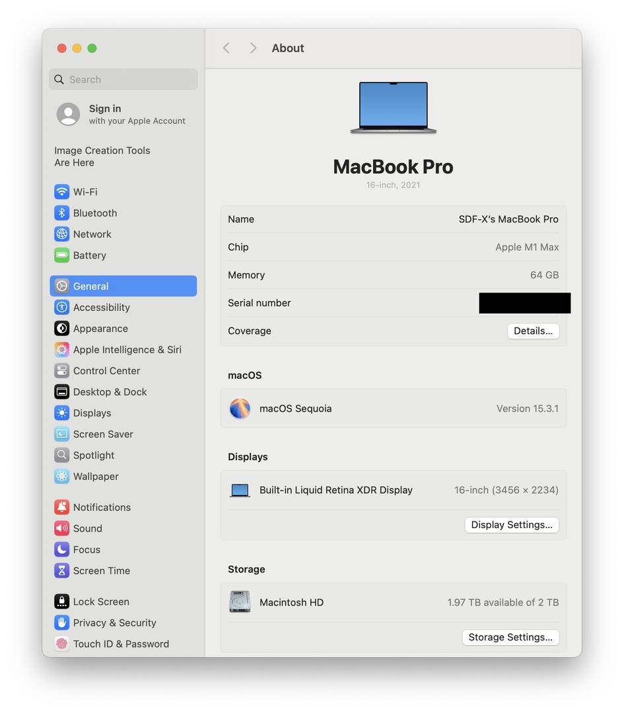624x713 pixels.
Task: Click the 64 GB memory value
Action: 544,275
